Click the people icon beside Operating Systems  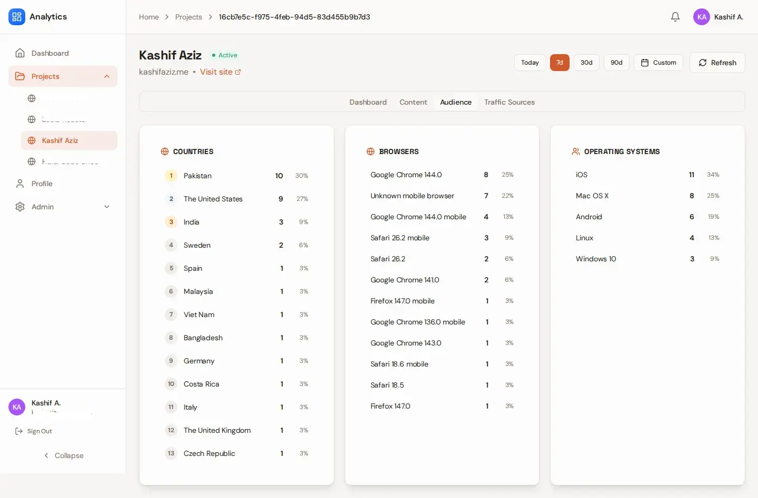point(575,151)
